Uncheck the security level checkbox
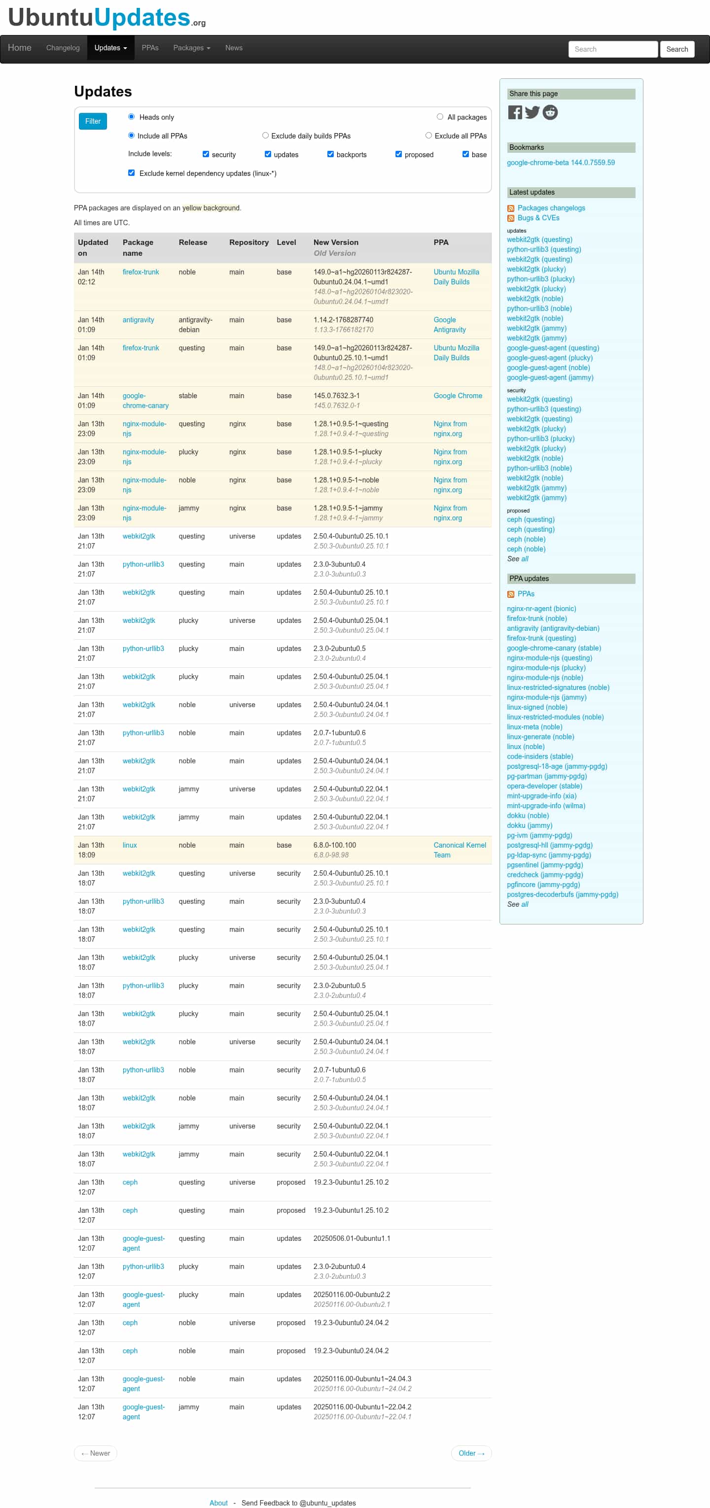The height and width of the screenshot is (1508, 710). tap(206, 154)
